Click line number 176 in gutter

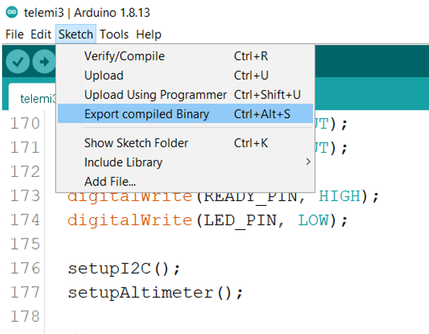click(x=25, y=267)
